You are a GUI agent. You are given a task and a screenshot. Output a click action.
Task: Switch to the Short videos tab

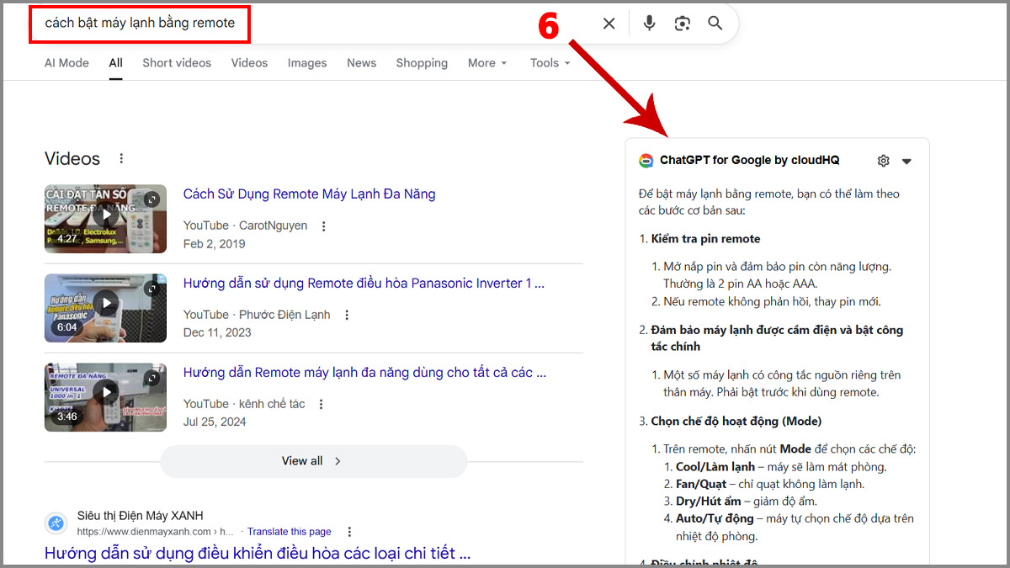click(177, 63)
